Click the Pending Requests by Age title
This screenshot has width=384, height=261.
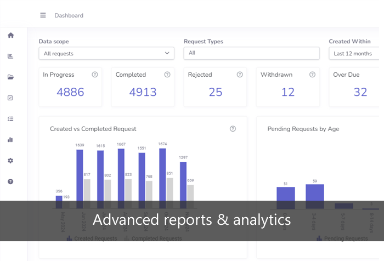tap(303, 129)
